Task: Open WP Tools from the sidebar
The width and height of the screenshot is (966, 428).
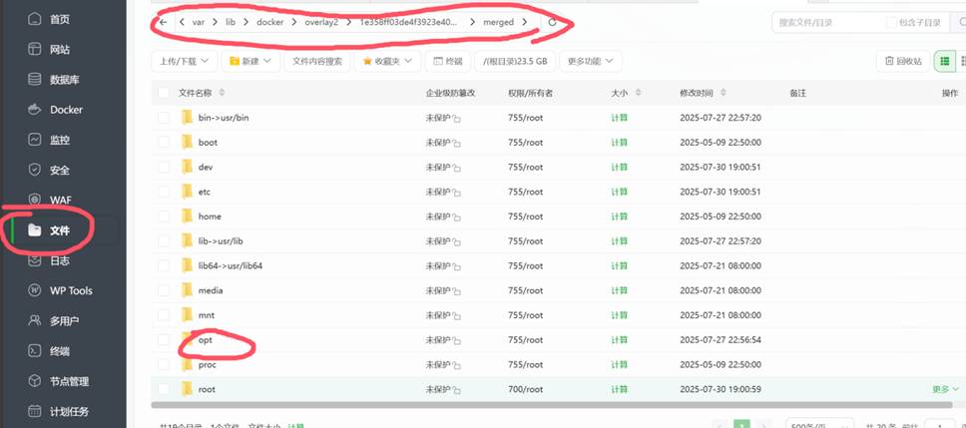Action: pyautogui.click(x=70, y=290)
